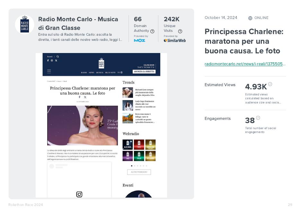The image size is (301, 213).
Task: Share article on X under headline
Action: coord(85,97)
